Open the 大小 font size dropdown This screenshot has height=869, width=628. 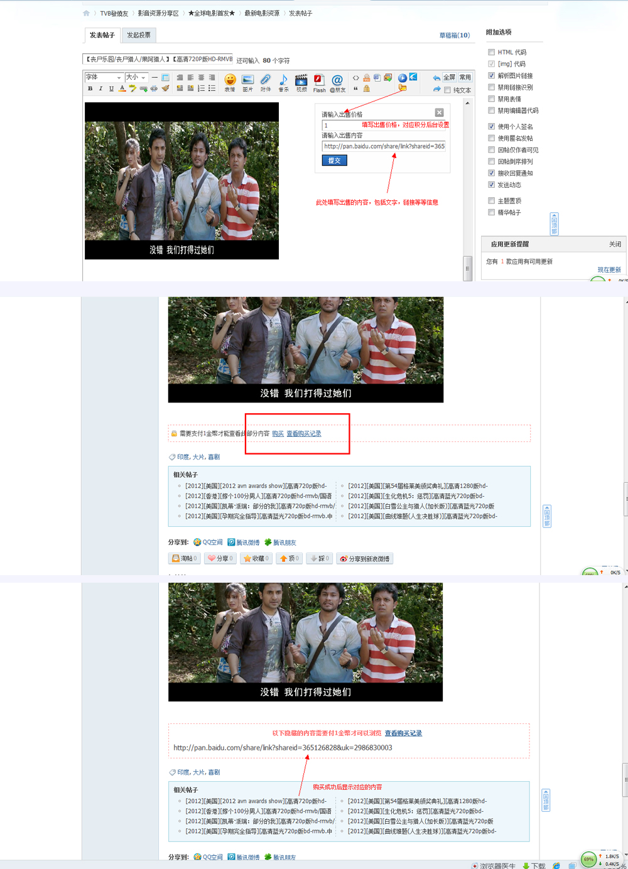[136, 77]
